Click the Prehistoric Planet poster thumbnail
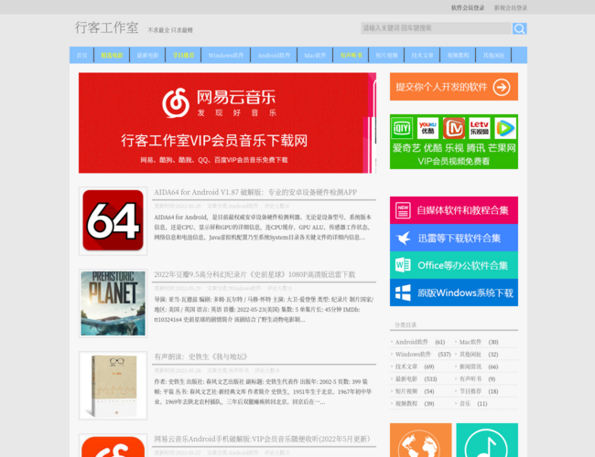Image resolution: width=595 pixels, height=457 pixels. 114,303
